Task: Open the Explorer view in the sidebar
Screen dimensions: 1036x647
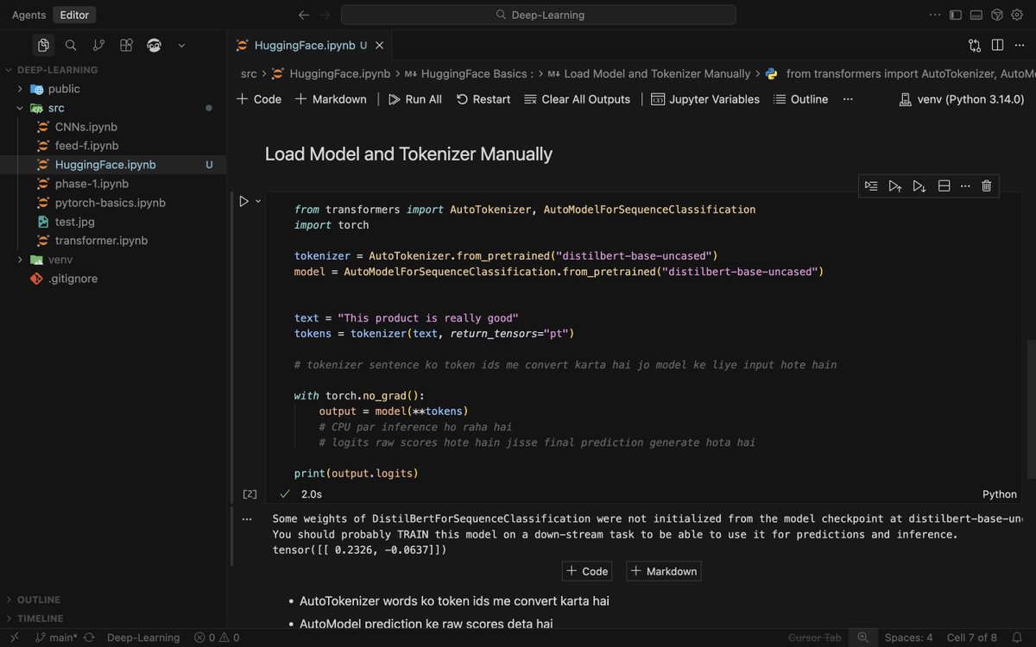Action: tap(43, 46)
